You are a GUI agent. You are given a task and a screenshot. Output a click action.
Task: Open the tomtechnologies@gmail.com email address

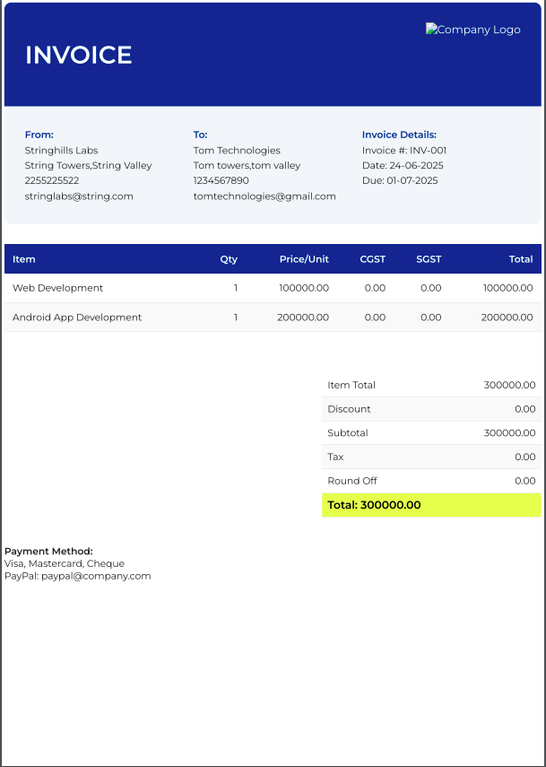264,196
